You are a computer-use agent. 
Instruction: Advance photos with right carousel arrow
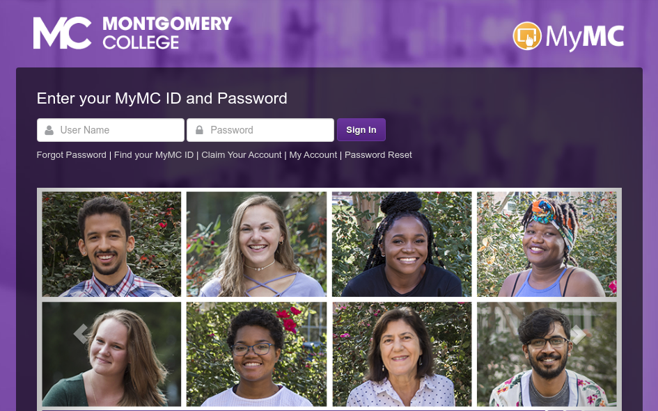pyautogui.click(x=578, y=334)
